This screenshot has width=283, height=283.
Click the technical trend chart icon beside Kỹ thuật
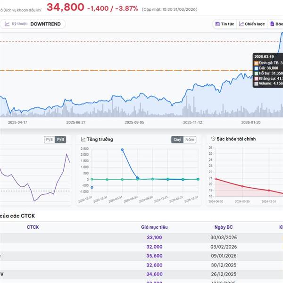click(x=8, y=24)
